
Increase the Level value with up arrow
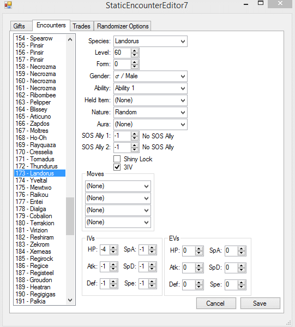click(135, 51)
